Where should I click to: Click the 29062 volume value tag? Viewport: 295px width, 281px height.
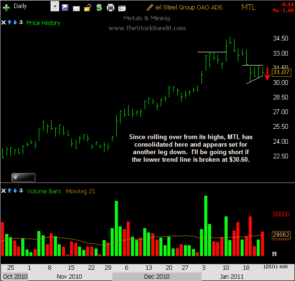[x=281, y=235]
